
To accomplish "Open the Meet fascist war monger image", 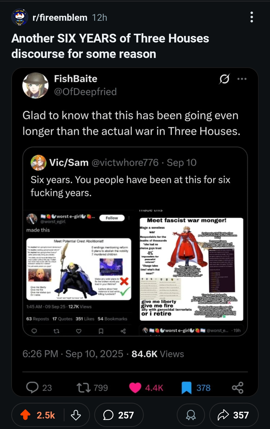I will (191, 269).
